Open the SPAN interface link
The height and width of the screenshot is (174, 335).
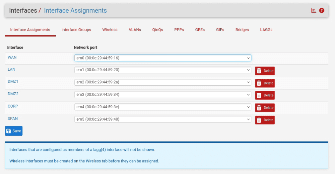coord(13,119)
